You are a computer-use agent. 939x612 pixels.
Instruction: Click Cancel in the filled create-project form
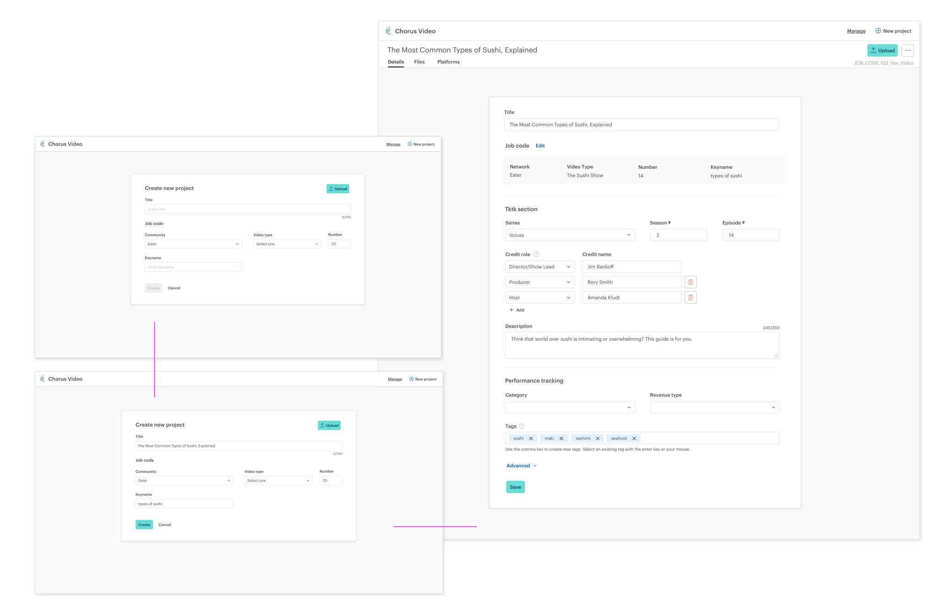pos(165,525)
